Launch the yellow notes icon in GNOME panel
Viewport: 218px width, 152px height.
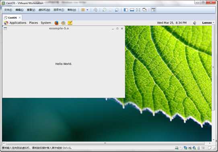tap(70, 23)
